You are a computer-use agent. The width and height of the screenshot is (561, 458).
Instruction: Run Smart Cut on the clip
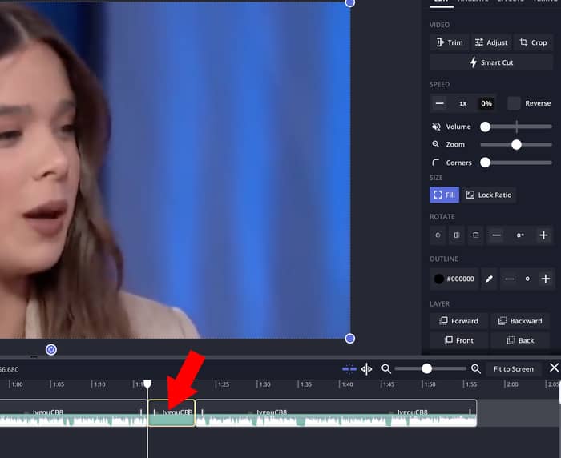(490, 62)
